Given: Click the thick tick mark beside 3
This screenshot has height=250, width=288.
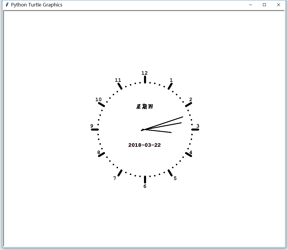Looking at the screenshot, I should pyautogui.click(x=195, y=130).
